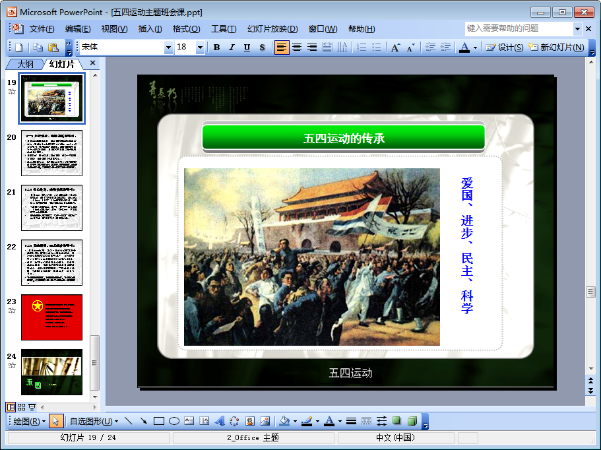Select the arrow drawing tool

coord(143,421)
